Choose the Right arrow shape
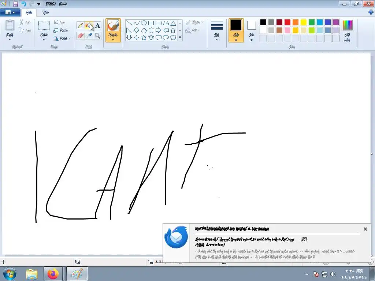This screenshot has width=375, height=281. (x=158, y=30)
